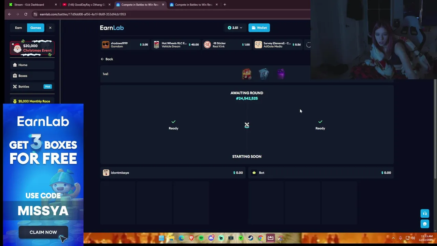Open Steam from taskbar
The height and width of the screenshot is (246, 437).
click(x=251, y=238)
